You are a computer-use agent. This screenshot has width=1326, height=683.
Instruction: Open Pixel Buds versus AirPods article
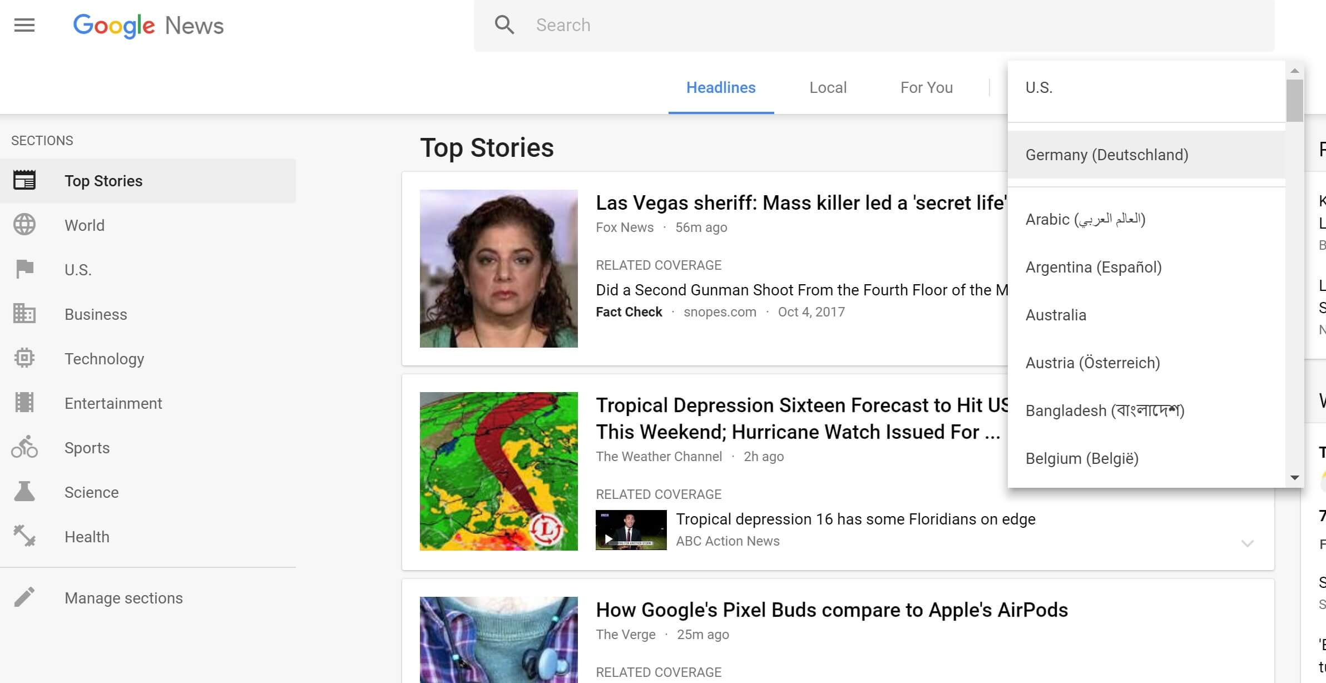(831, 610)
